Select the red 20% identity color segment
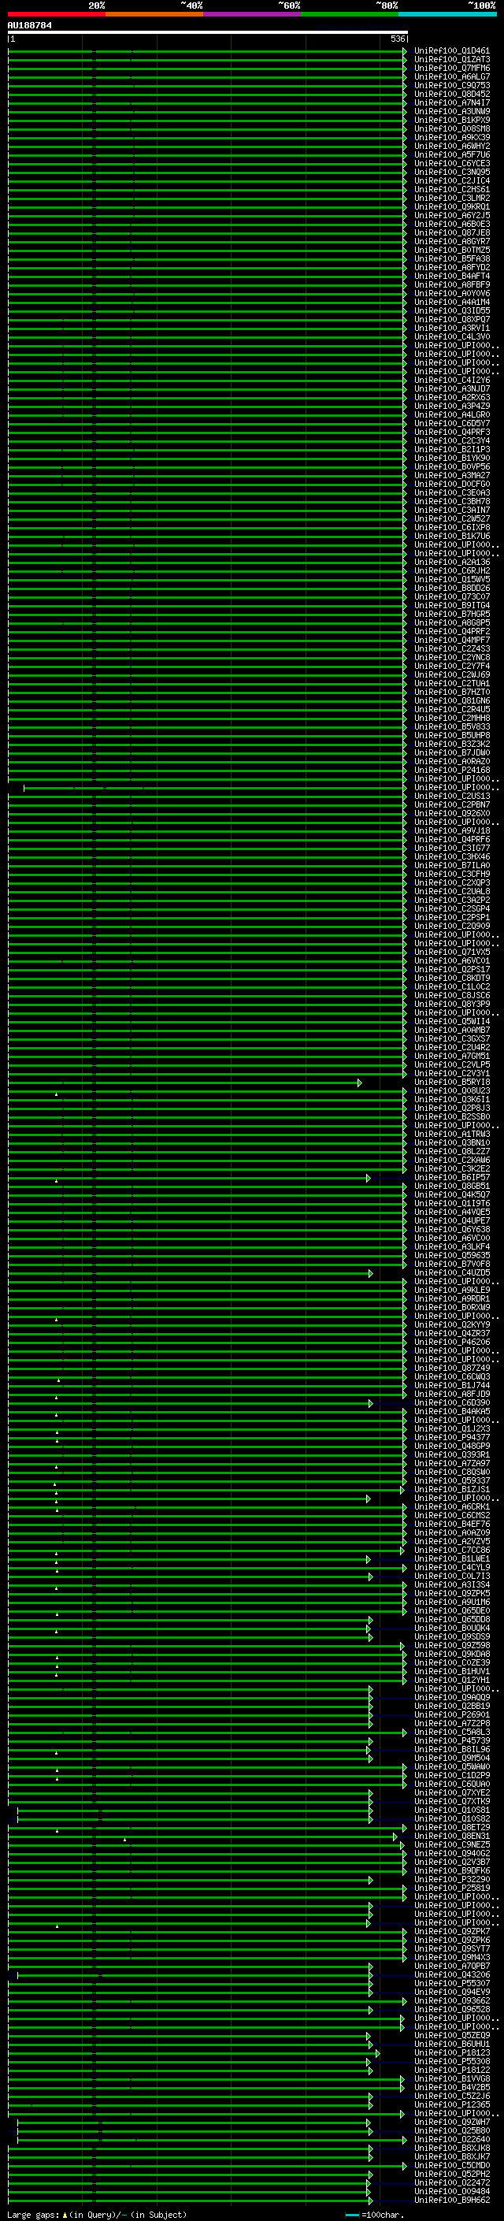The width and height of the screenshot is (504, 2221). (x=57, y=15)
